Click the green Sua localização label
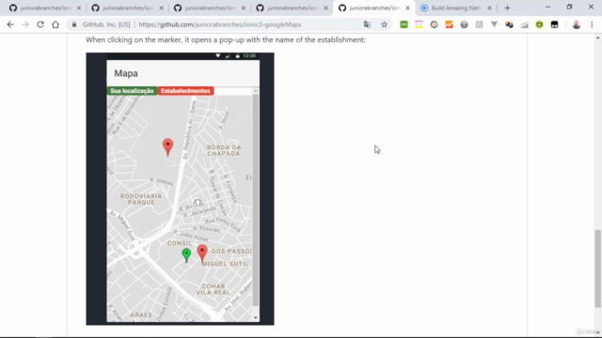The image size is (602, 338). click(x=132, y=91)
